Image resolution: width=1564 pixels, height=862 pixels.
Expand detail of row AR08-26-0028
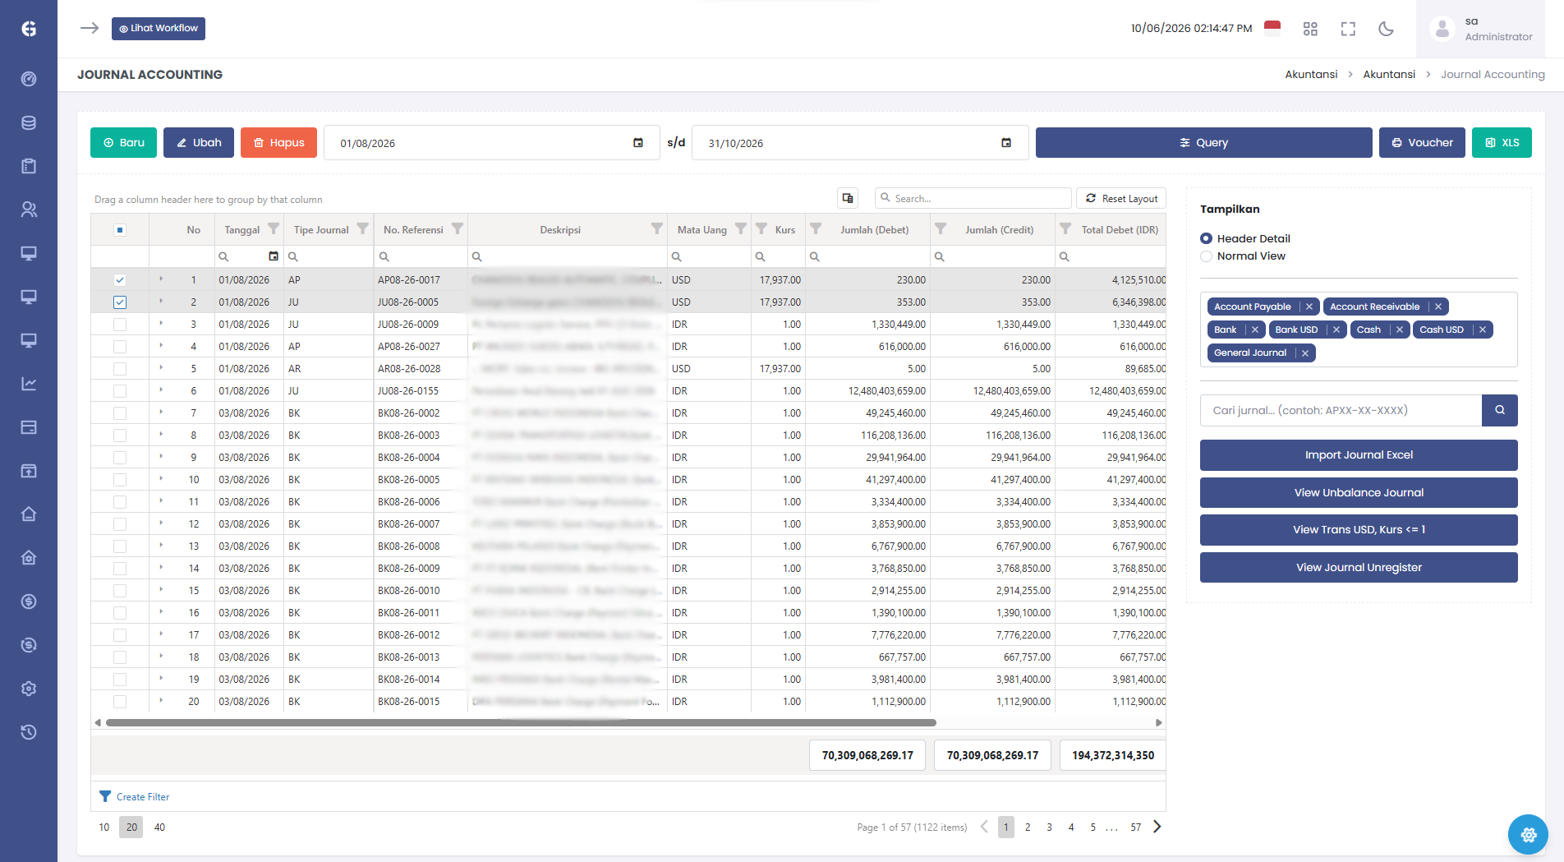point(161,368)
